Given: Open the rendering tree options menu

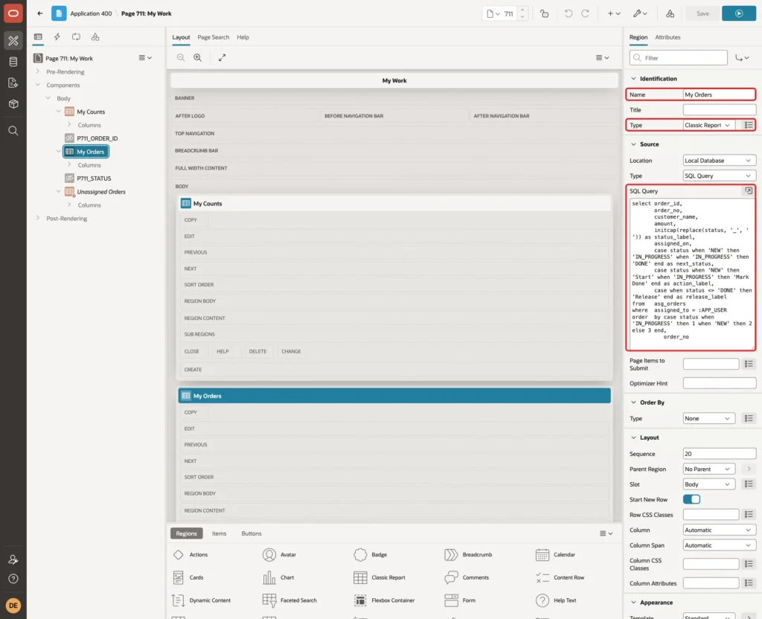Looking at the screenshot, I should coord(145,57).
